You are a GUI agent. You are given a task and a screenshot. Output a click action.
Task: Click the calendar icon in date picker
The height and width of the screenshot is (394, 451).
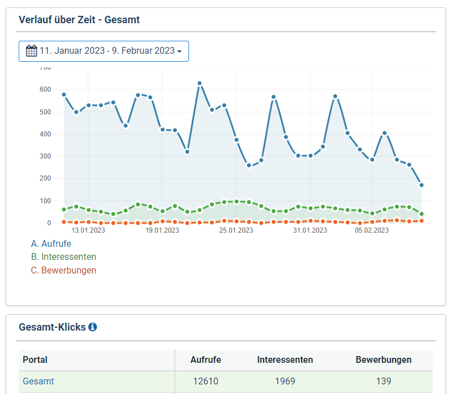pyautogui.click(x=32, y=51)
